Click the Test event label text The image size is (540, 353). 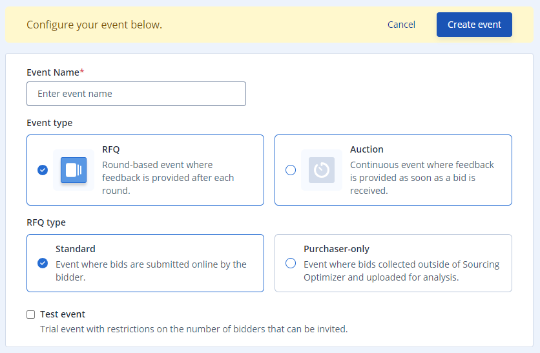(x=63, y=314)
